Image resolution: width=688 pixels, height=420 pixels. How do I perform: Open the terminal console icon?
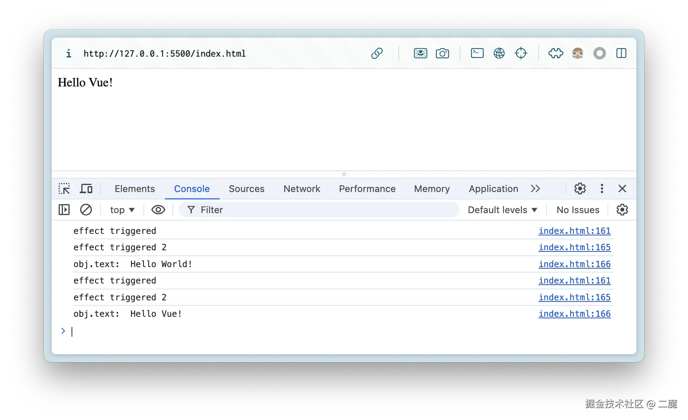click(477, 53)
